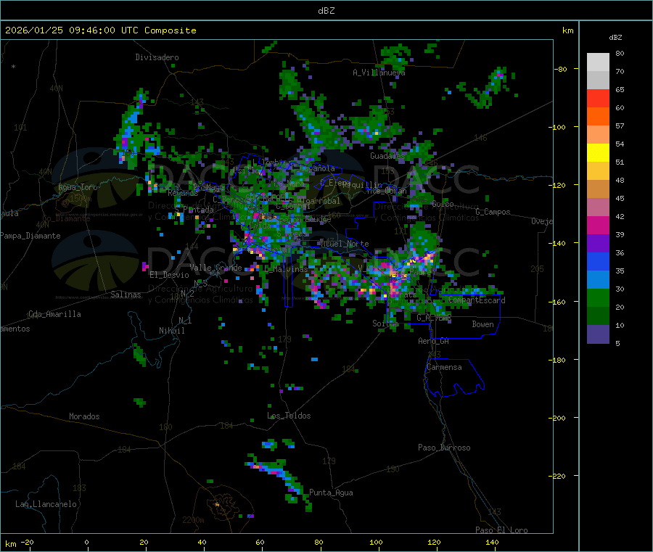Click the -20 km horizontal axis tick
Image resolution: width=653 pixels, height=552 pixels.
pyautogui.click(x=27, y=542)
